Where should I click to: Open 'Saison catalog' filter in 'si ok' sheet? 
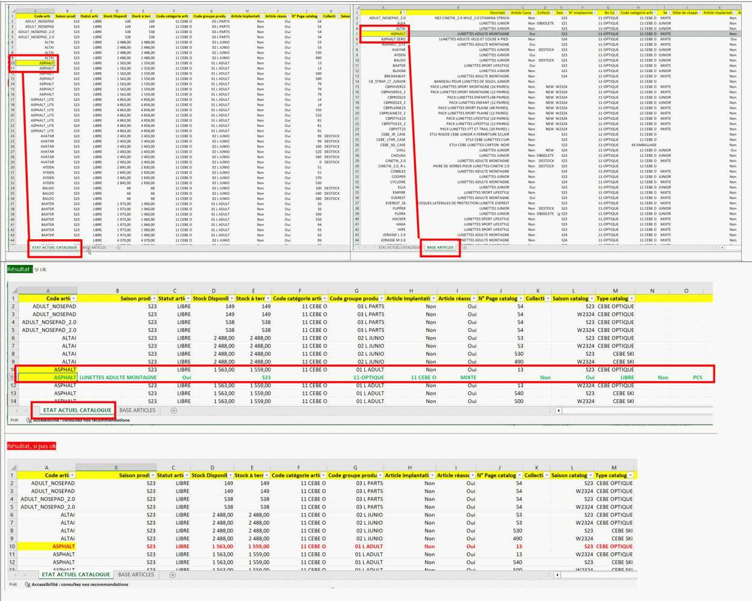[x=592, y=299]
